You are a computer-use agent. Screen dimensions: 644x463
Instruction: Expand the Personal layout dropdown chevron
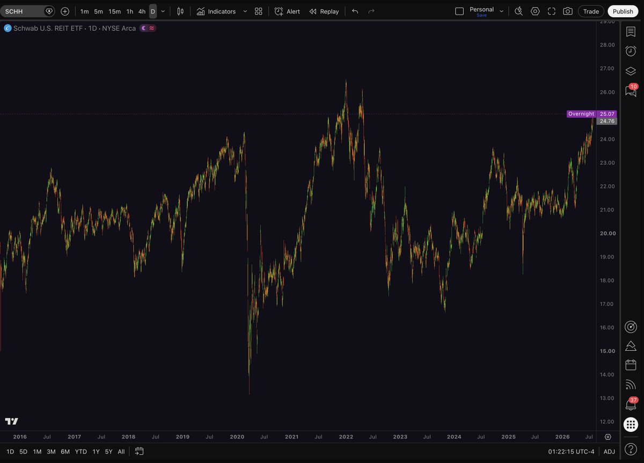click(502, 11)
